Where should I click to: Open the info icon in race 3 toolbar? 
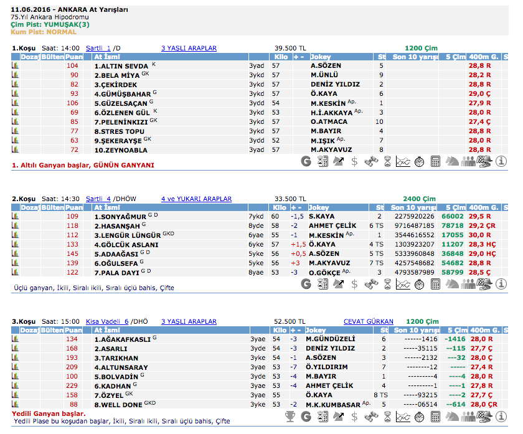point(502,415)
